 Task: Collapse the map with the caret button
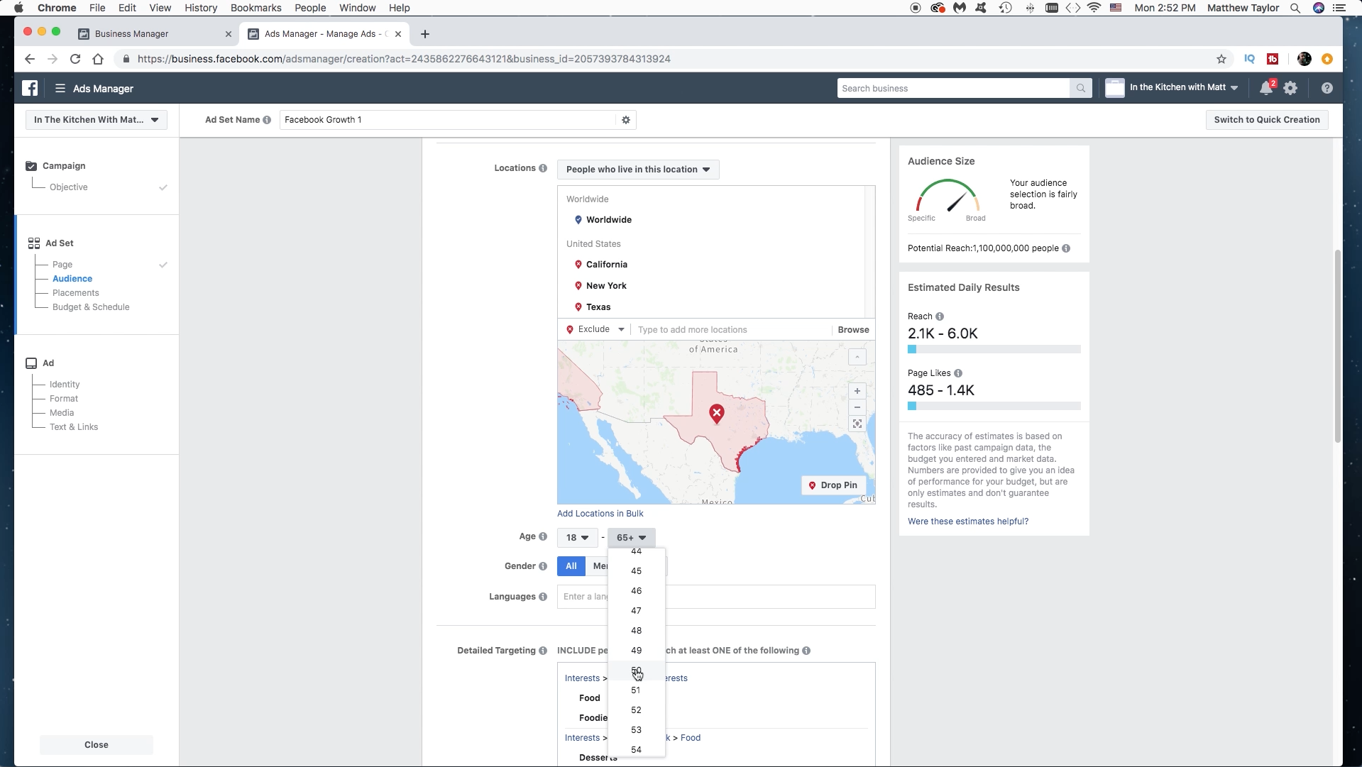[x=857, y=357]
